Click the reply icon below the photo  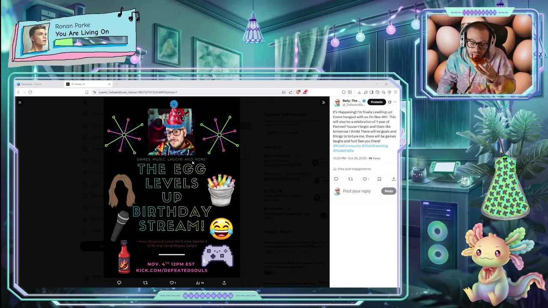[x=119, y=283]
